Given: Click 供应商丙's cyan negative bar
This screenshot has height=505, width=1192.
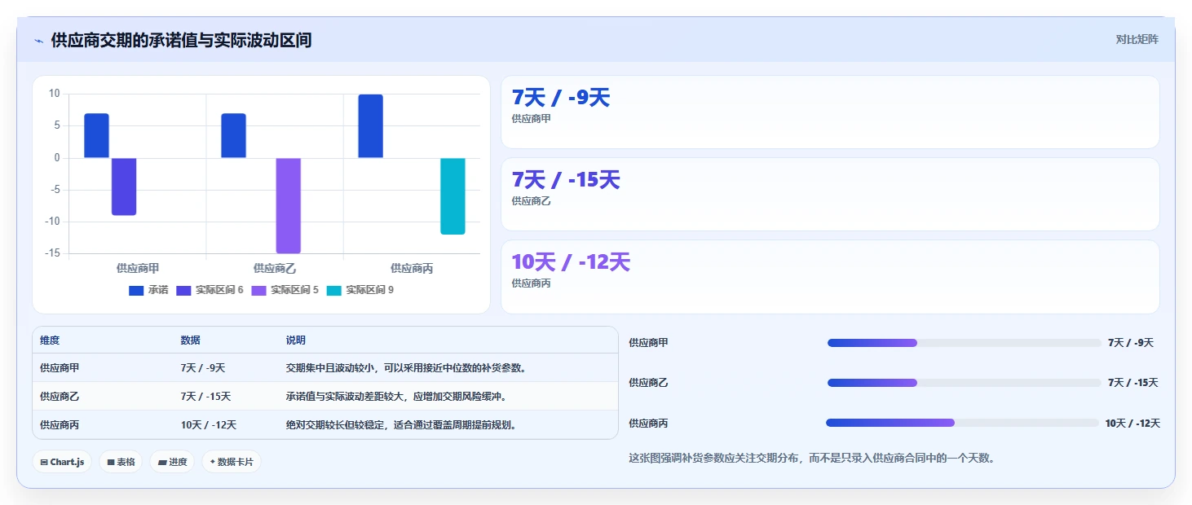Looking at the screenshot, I should click(x=453, y=196).
